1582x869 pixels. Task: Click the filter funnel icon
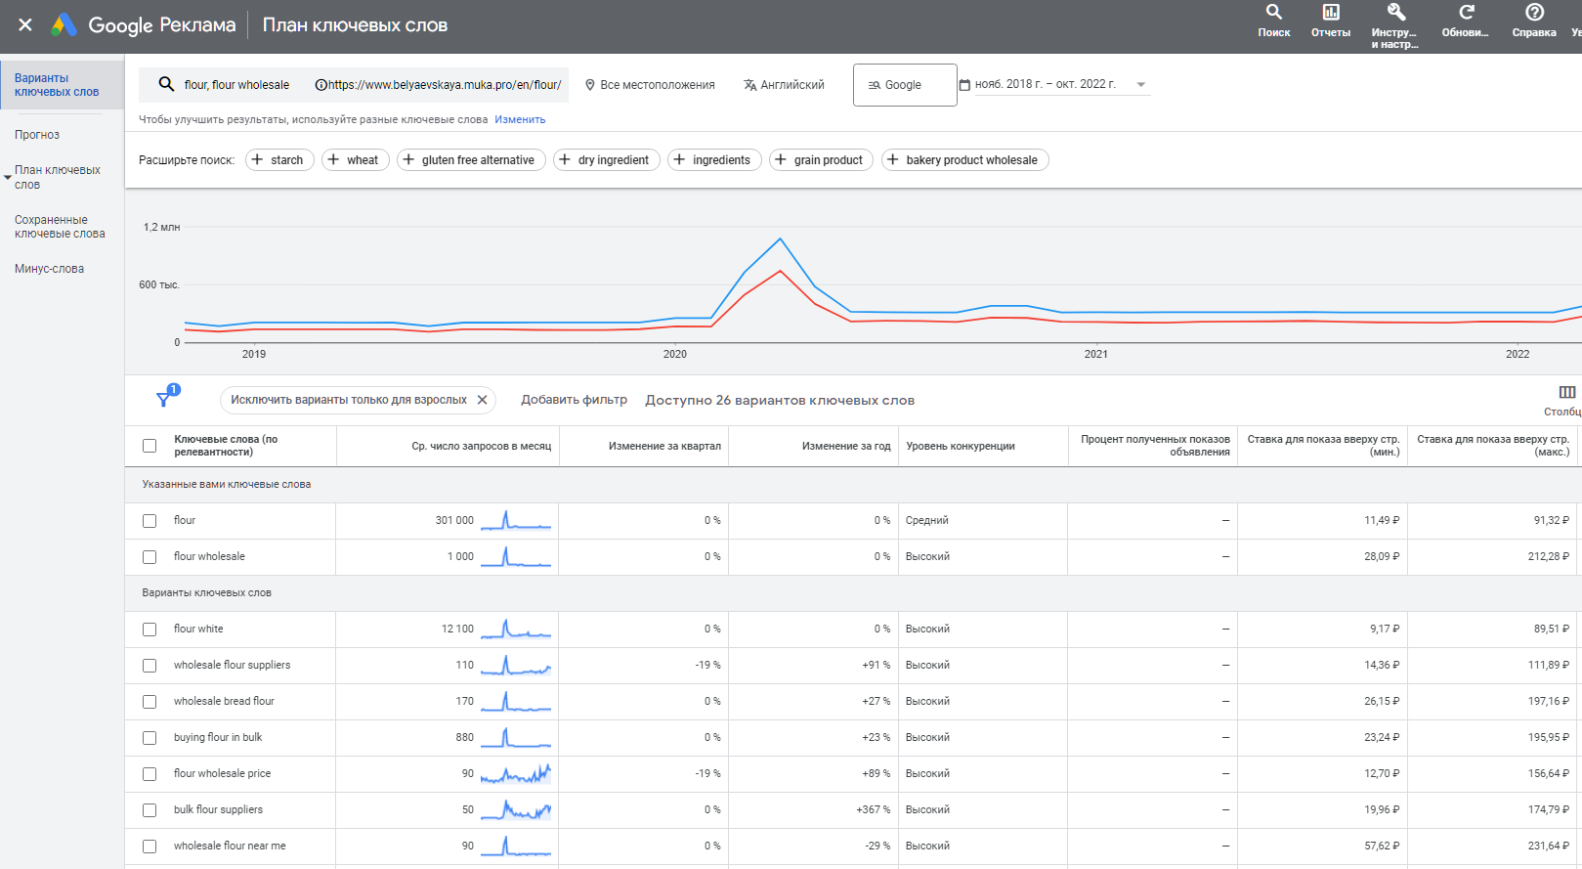click(x=164, y=399)
